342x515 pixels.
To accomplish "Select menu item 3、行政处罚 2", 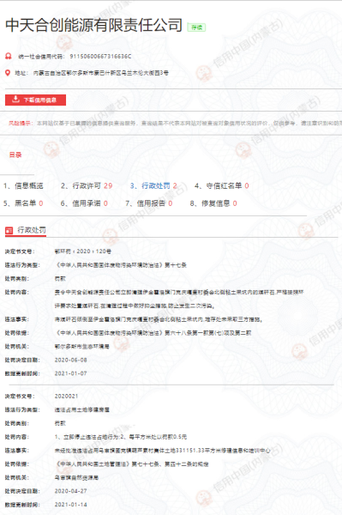I will (153, 186).
